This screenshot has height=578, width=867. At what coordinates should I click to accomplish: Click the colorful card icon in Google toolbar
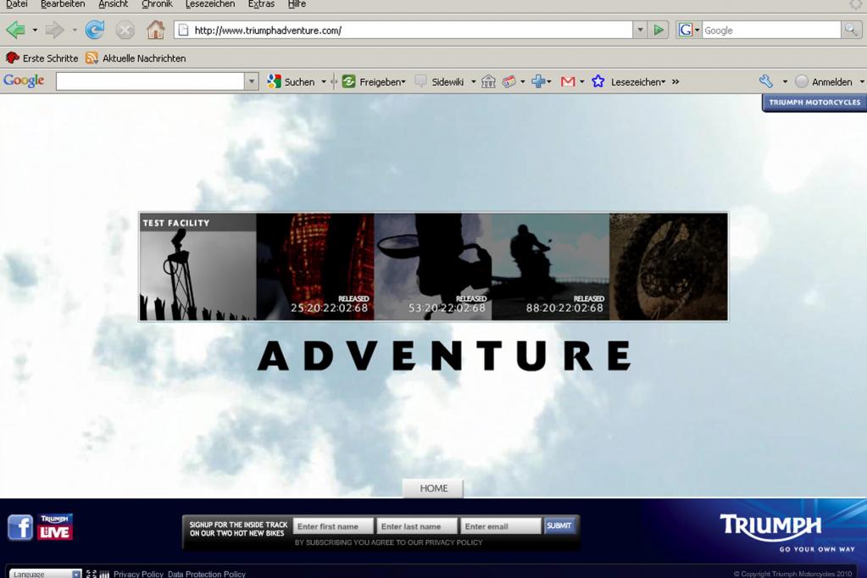point(509,82)
